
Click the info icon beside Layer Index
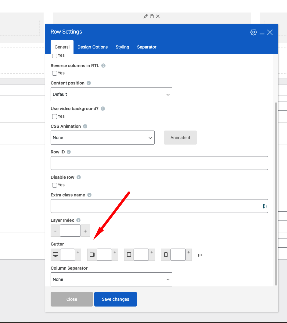click(78, 220)
